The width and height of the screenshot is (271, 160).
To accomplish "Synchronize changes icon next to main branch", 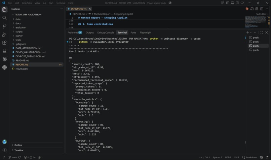I will (x=20, y=157).
